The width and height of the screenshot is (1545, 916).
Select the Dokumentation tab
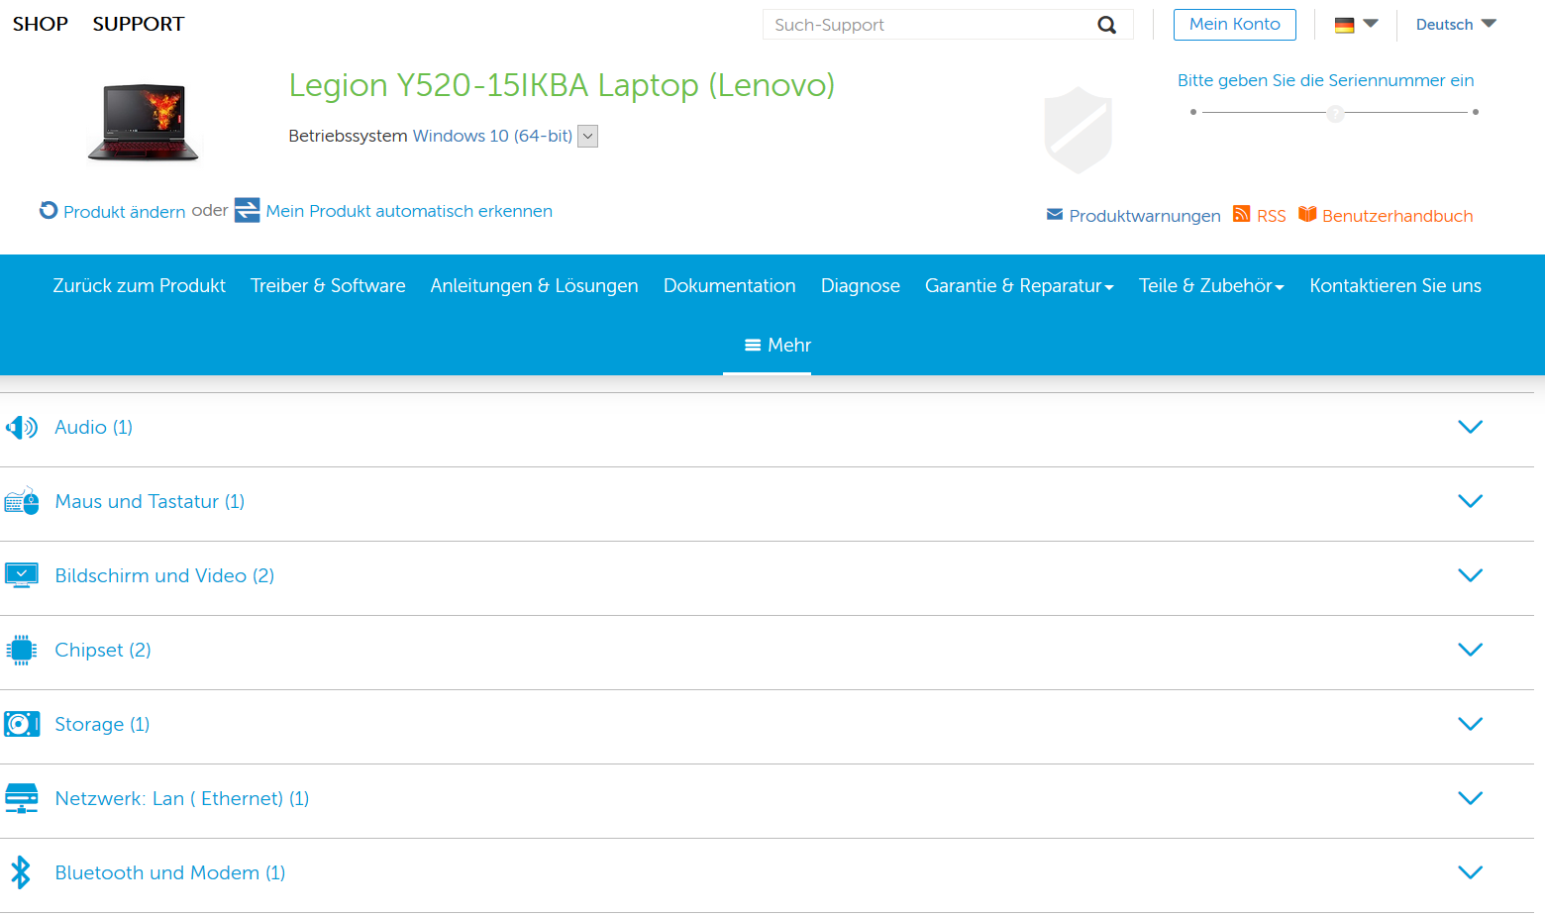pyautogui.click(x=730, y=285)
